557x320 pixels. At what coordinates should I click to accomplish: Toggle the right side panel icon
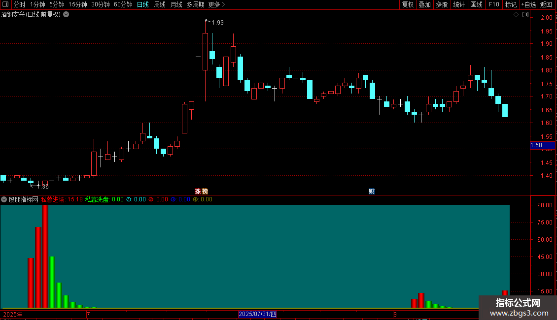pos(525,15)
